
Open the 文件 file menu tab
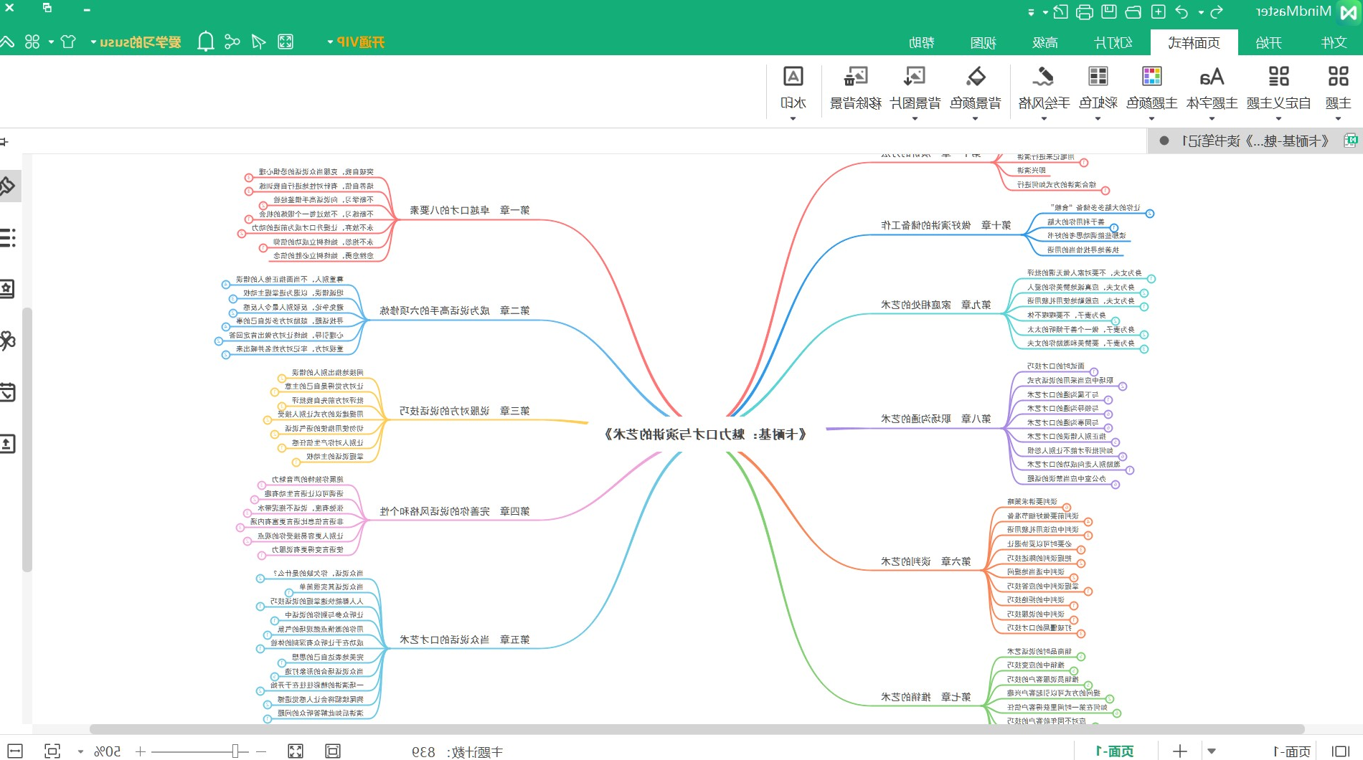point(1334,42)
